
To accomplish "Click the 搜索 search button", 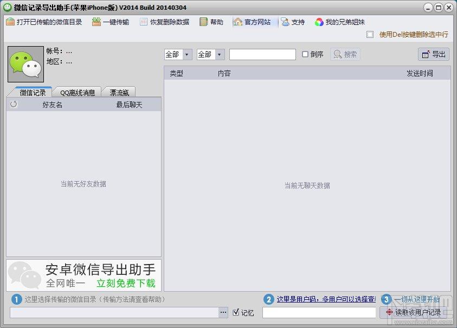I will click(x=345, y=54).
